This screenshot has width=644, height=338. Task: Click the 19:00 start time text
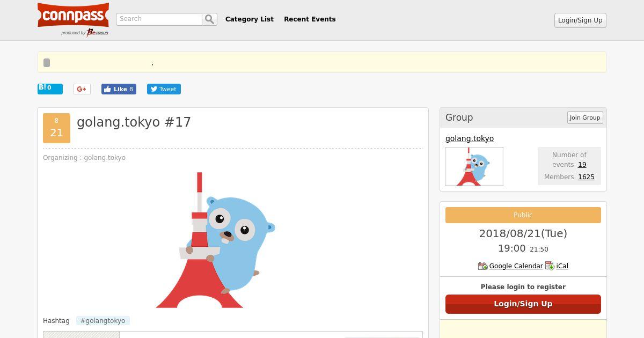[512, 248]
